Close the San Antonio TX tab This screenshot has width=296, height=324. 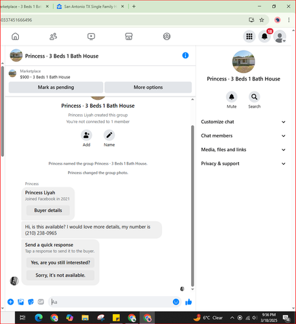point(122,6)
